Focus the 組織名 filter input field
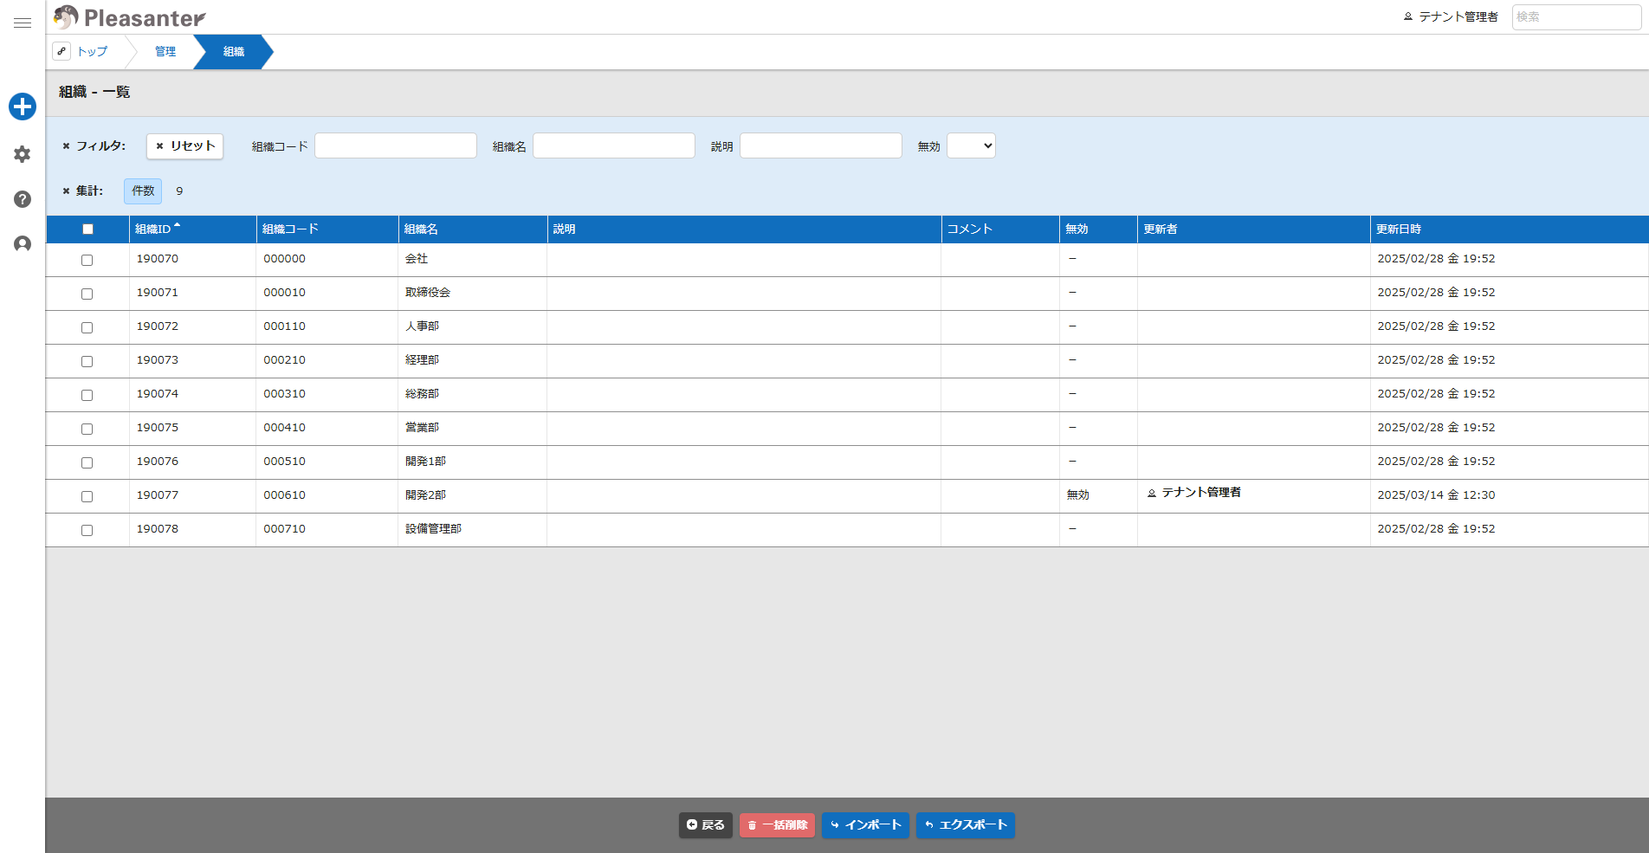The height and width of the screenshot is (853, 1649). coord(614,145)
